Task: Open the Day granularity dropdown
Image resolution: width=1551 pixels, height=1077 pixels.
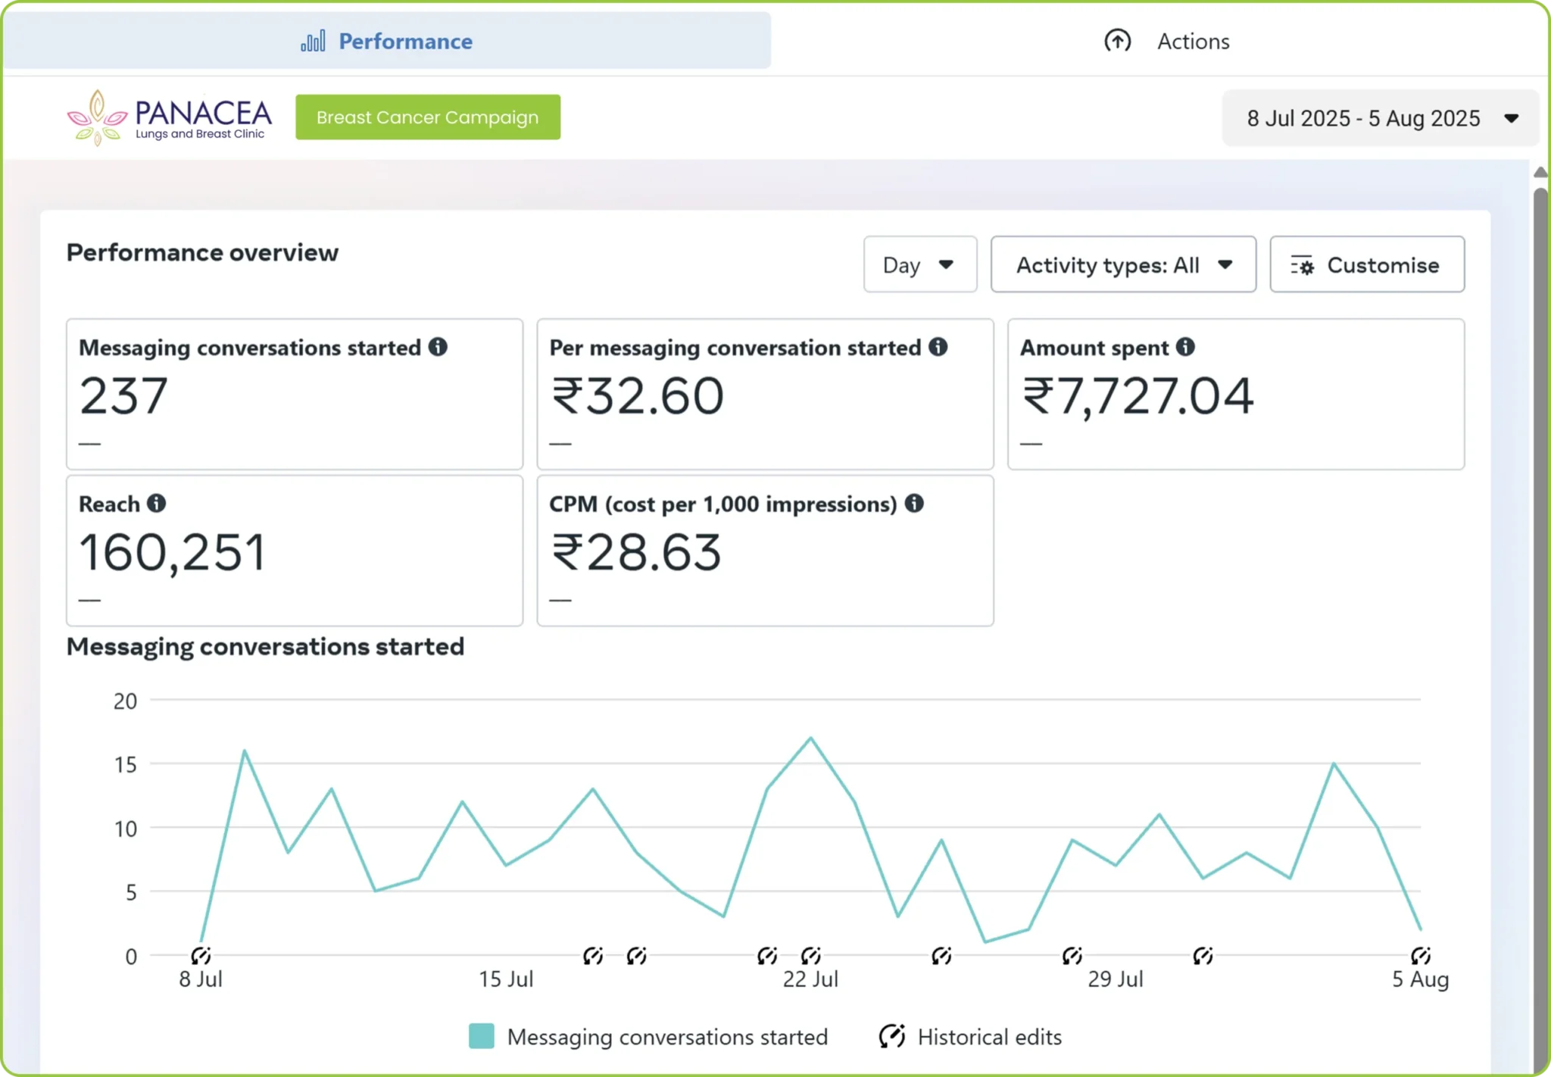Action: [x=920, y=264]
